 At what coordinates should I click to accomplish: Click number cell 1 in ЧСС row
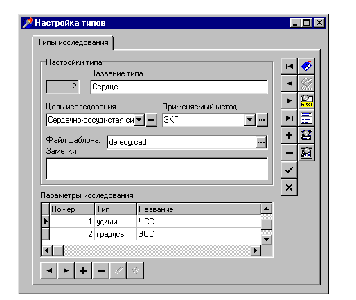[72, 222]
